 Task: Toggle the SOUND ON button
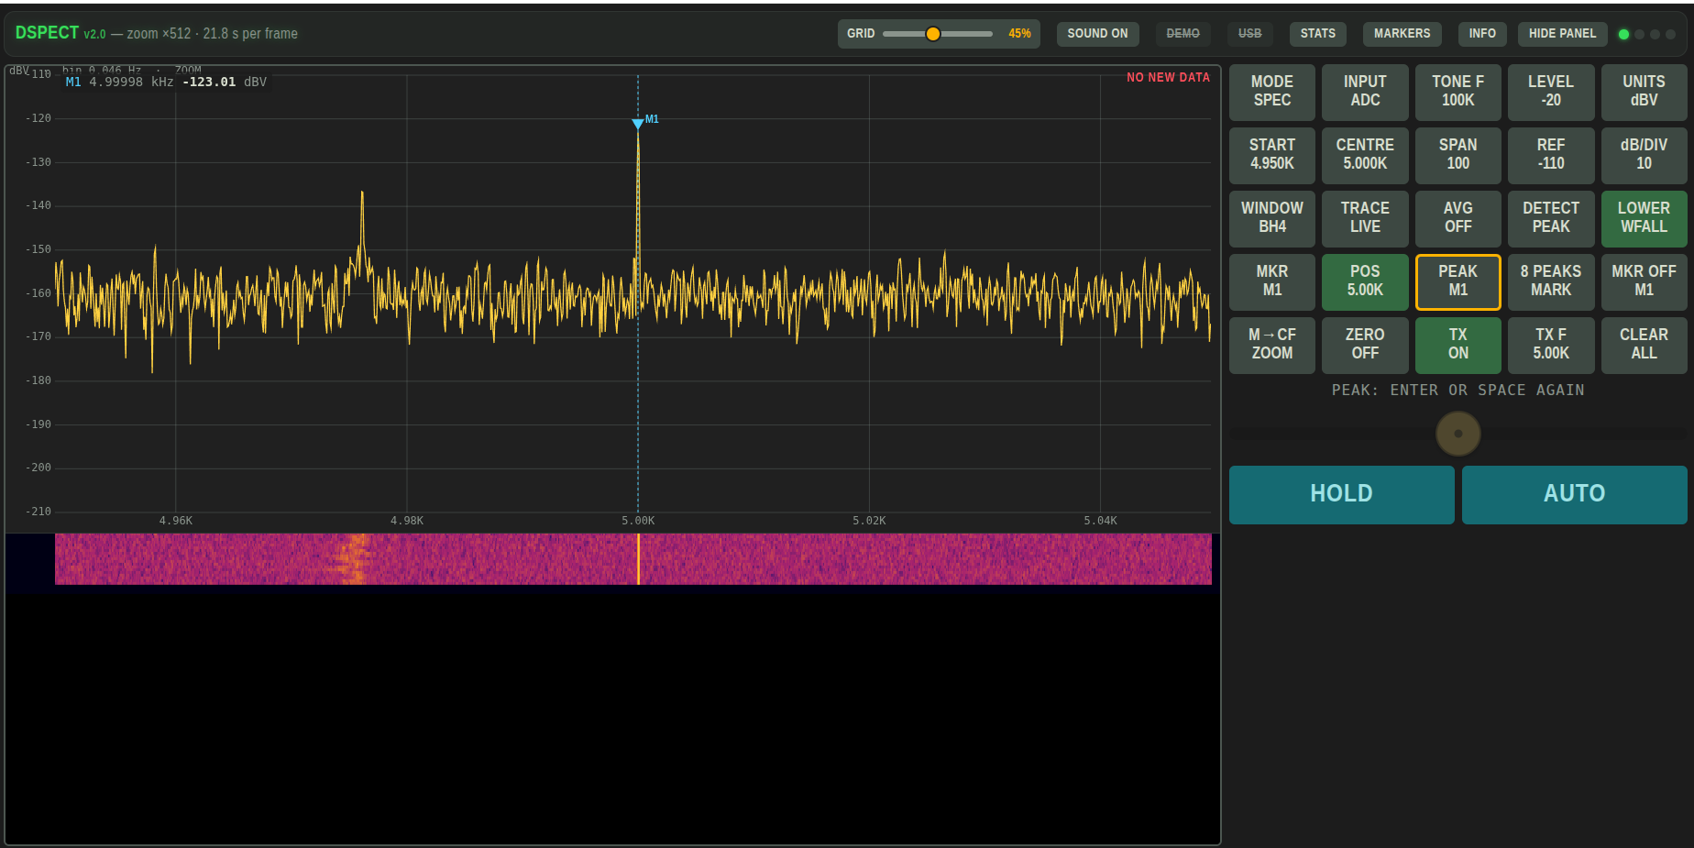coord(1097,34)
